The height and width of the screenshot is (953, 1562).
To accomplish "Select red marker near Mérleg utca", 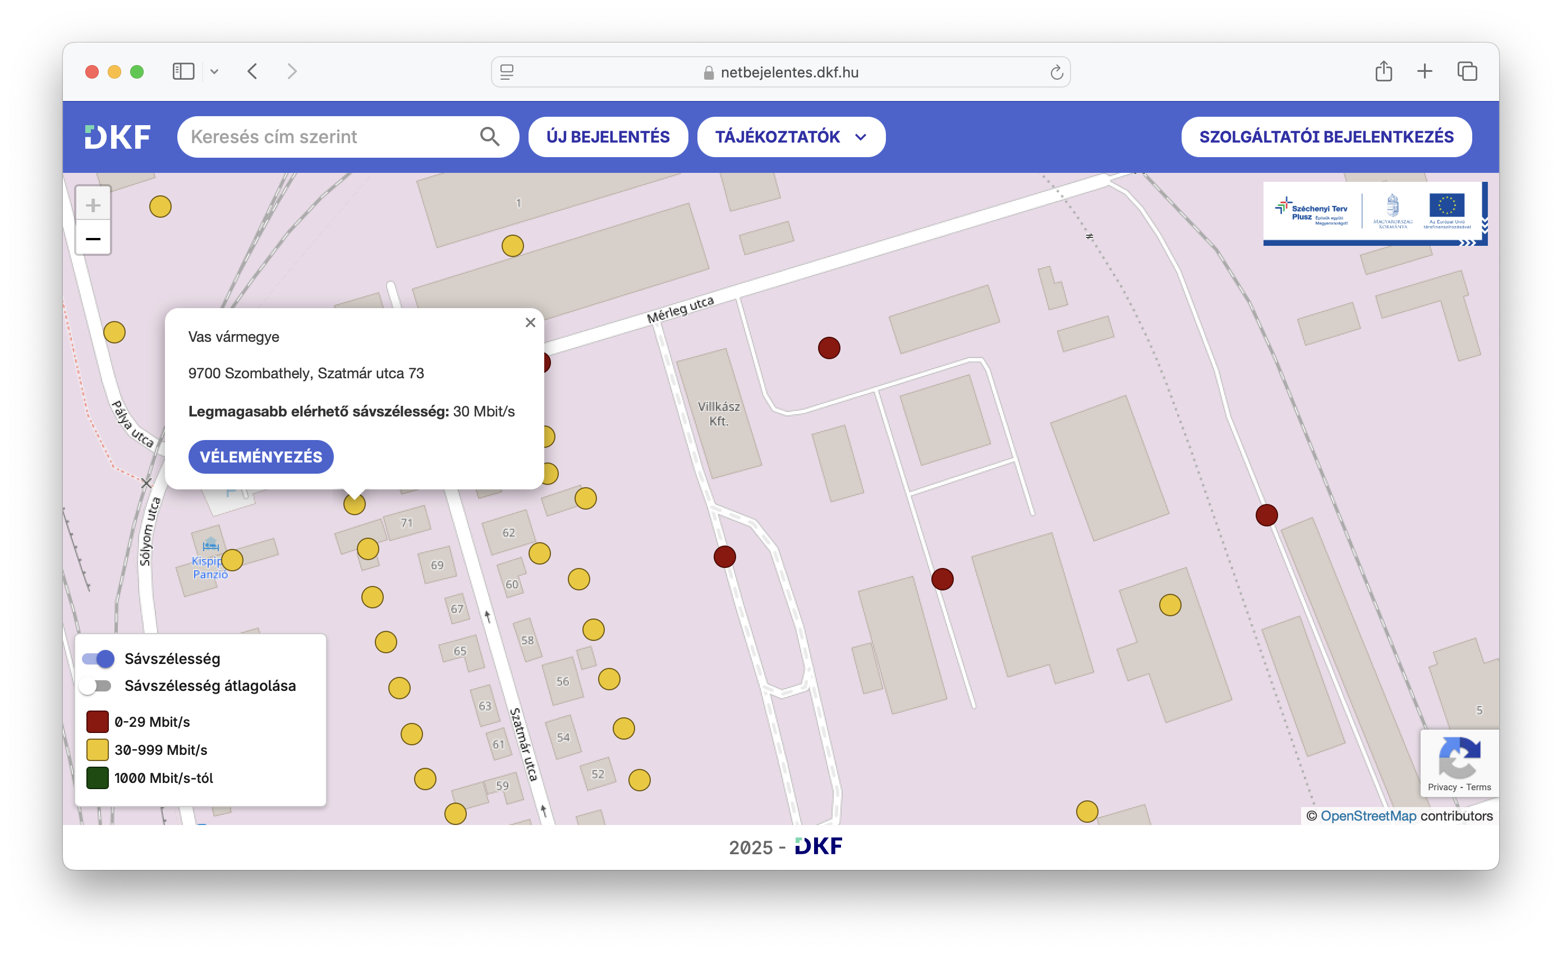I will click(829, 348).
